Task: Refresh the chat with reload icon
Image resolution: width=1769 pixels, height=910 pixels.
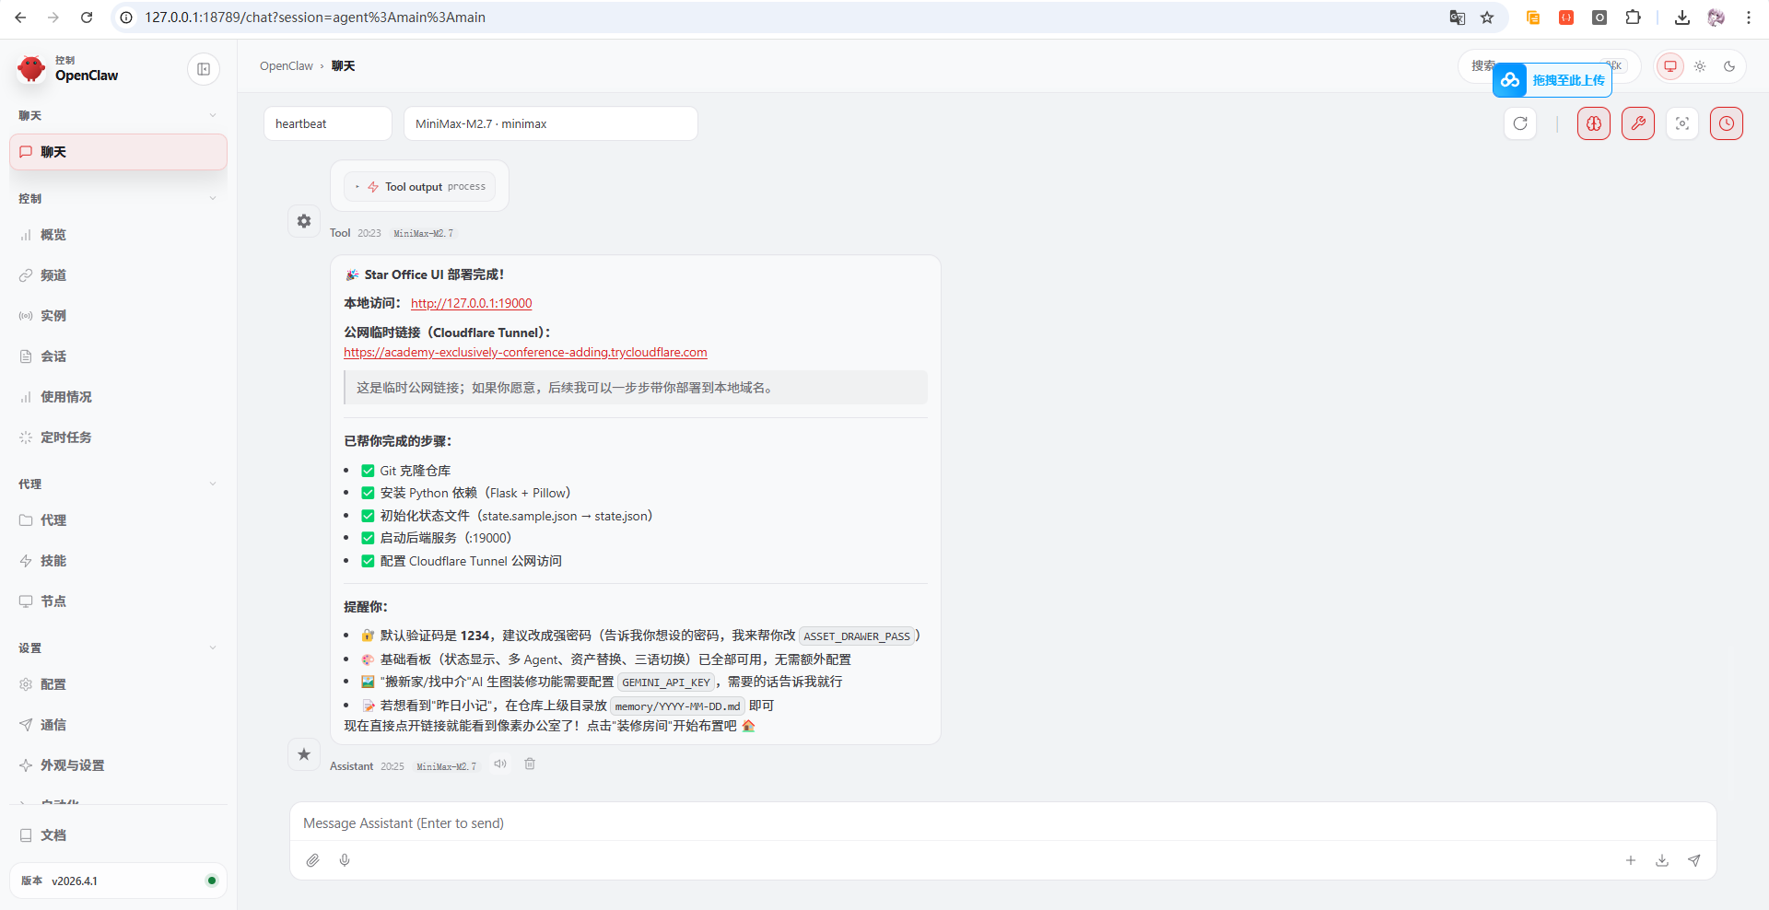Action: (x=1520, y=123)
